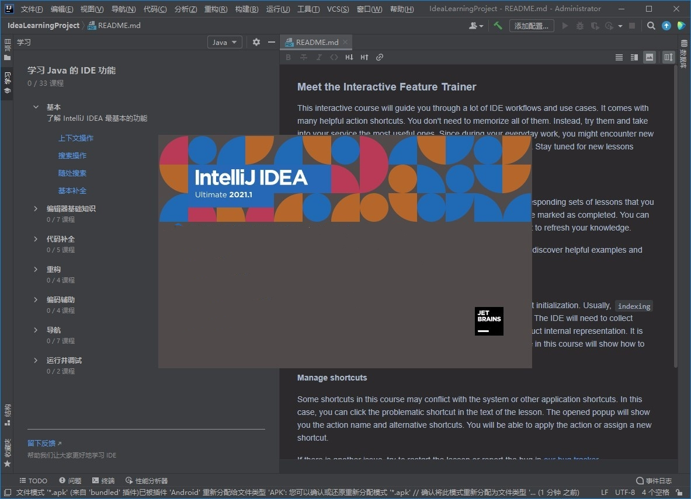Open the Java language dropdown
Image resolution: width=691 pixels, height=499 pixels.
click(x=225, y=42)
